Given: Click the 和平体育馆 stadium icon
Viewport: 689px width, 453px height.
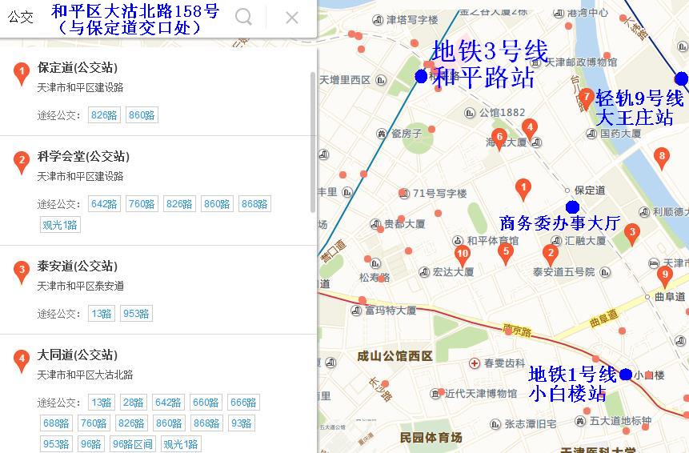Looking at the screenshot, I should click(x=458, y=240).
